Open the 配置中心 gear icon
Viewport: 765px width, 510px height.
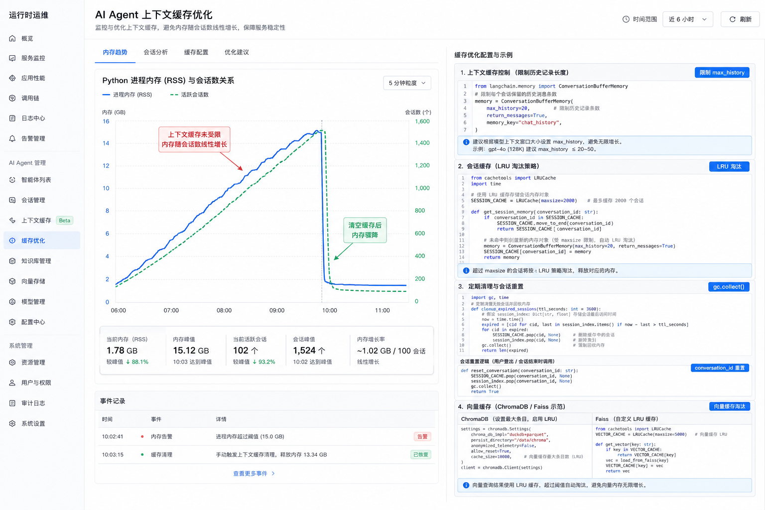[x=12, y=322]
